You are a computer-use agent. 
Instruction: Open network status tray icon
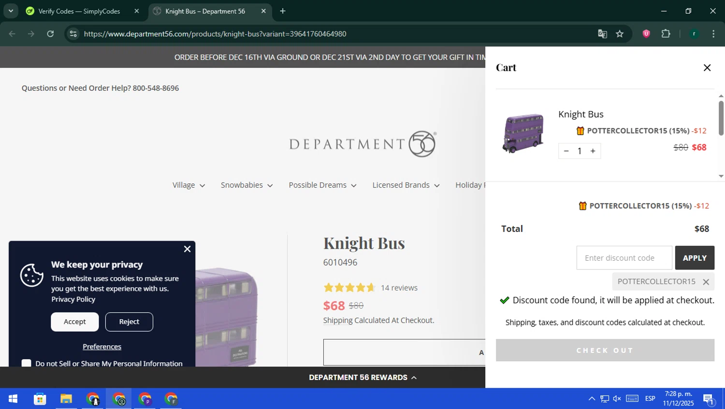pos(605,399)
